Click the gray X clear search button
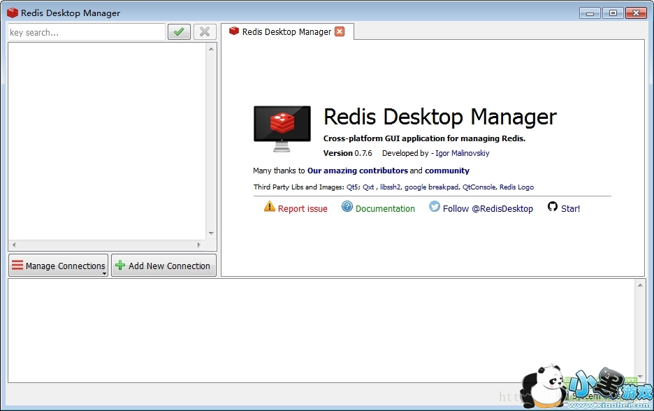This screenshot has height=411, width=654. pos(205,32)
